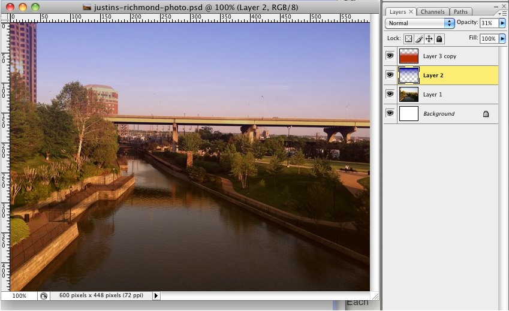Hide the Layer 3 copy layer
The image size is (509, 311).
[390, 56]
